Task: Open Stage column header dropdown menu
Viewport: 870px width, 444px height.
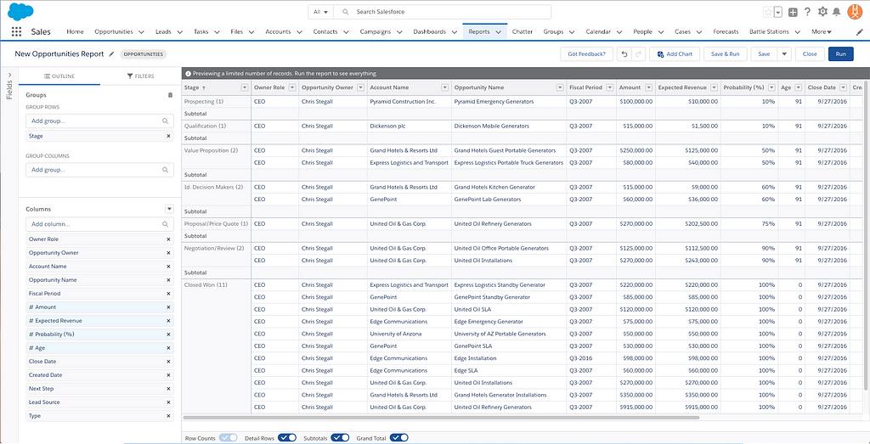Action: pyautogui.click(x=245, y=87)
